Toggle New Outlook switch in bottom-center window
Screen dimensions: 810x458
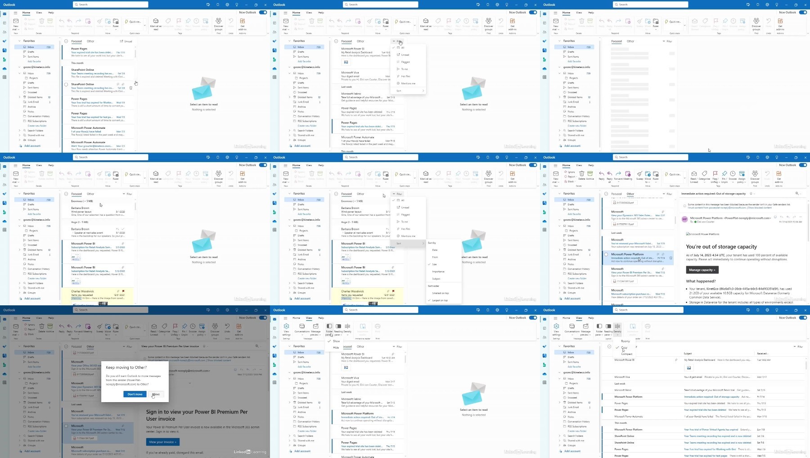(x=533, y=318)
